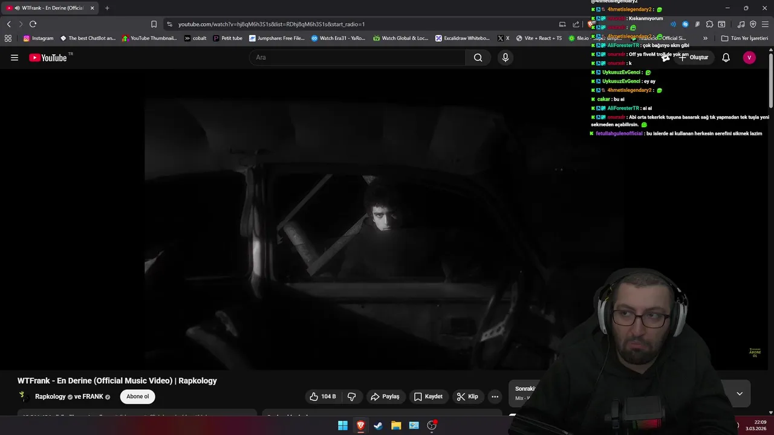This screenshot has width=774, height=435.
Task: Open the bookmarks apps grid icon
Action: (x=8, y=38)
